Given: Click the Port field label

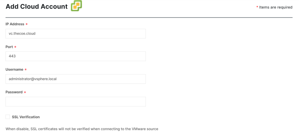Looking at the screenshot, I should pyautogui.click(x=9, y=47).
